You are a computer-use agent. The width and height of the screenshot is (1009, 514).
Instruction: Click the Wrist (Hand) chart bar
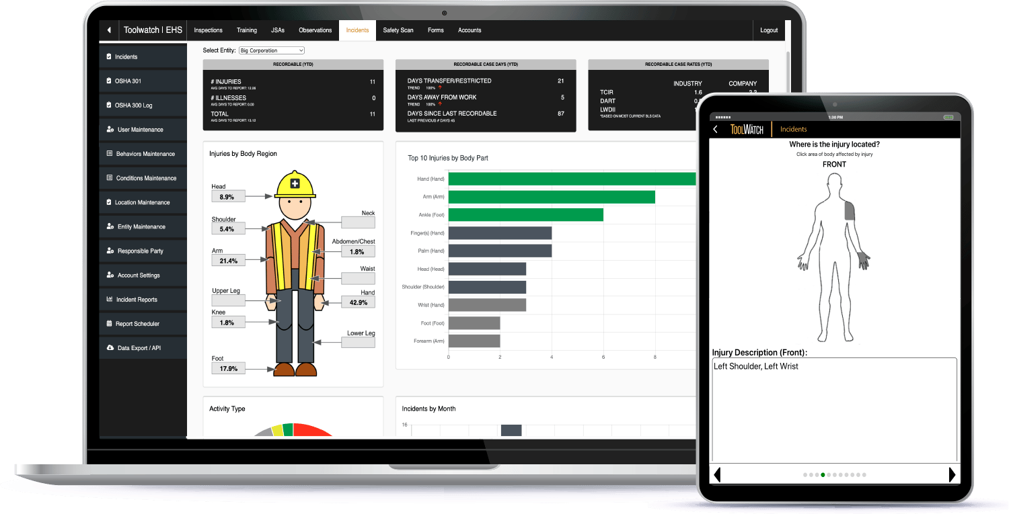487,305
